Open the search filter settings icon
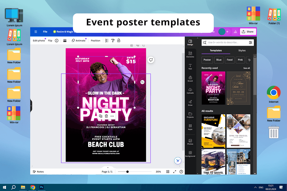Screen dimensions: 287x191 point(251,42)
